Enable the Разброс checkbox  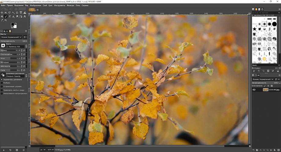click(2, 83)
